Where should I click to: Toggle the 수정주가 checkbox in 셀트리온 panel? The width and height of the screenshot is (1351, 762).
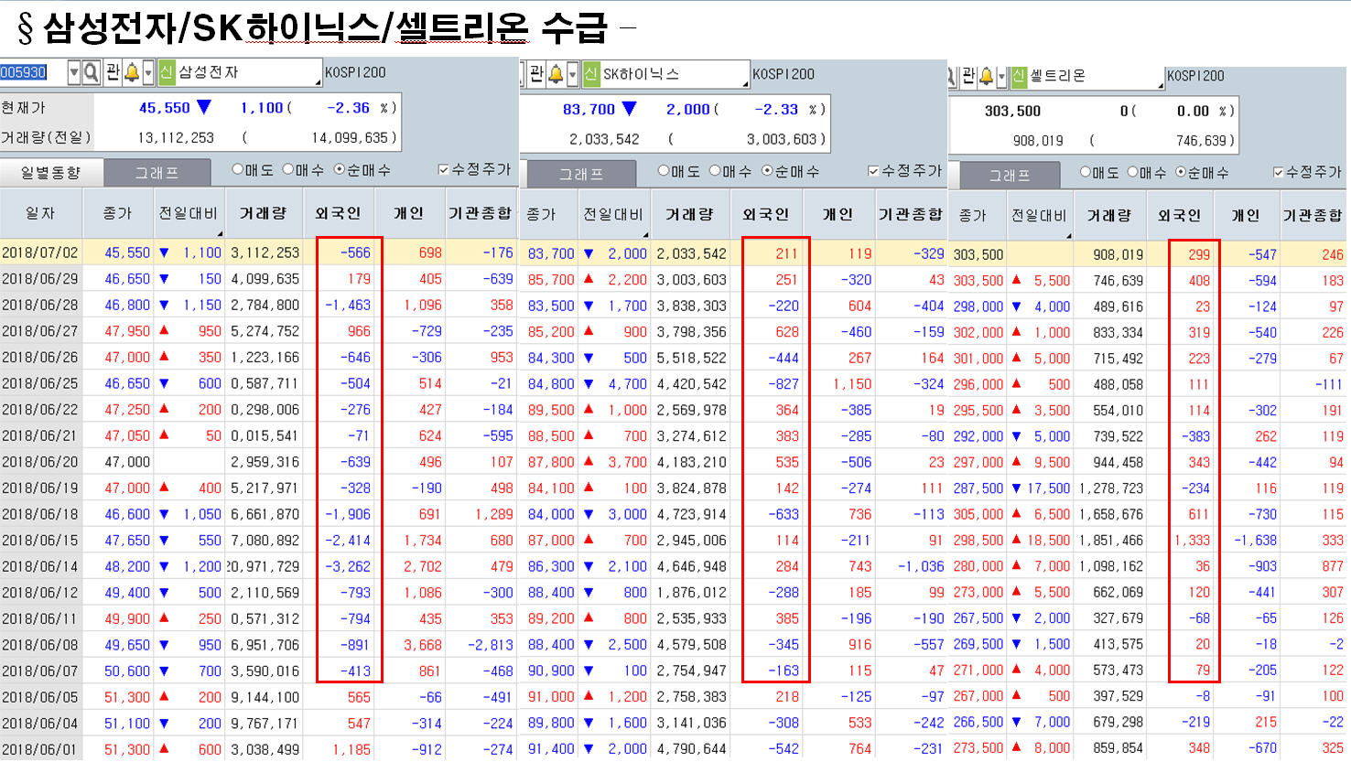(1279, 172)
